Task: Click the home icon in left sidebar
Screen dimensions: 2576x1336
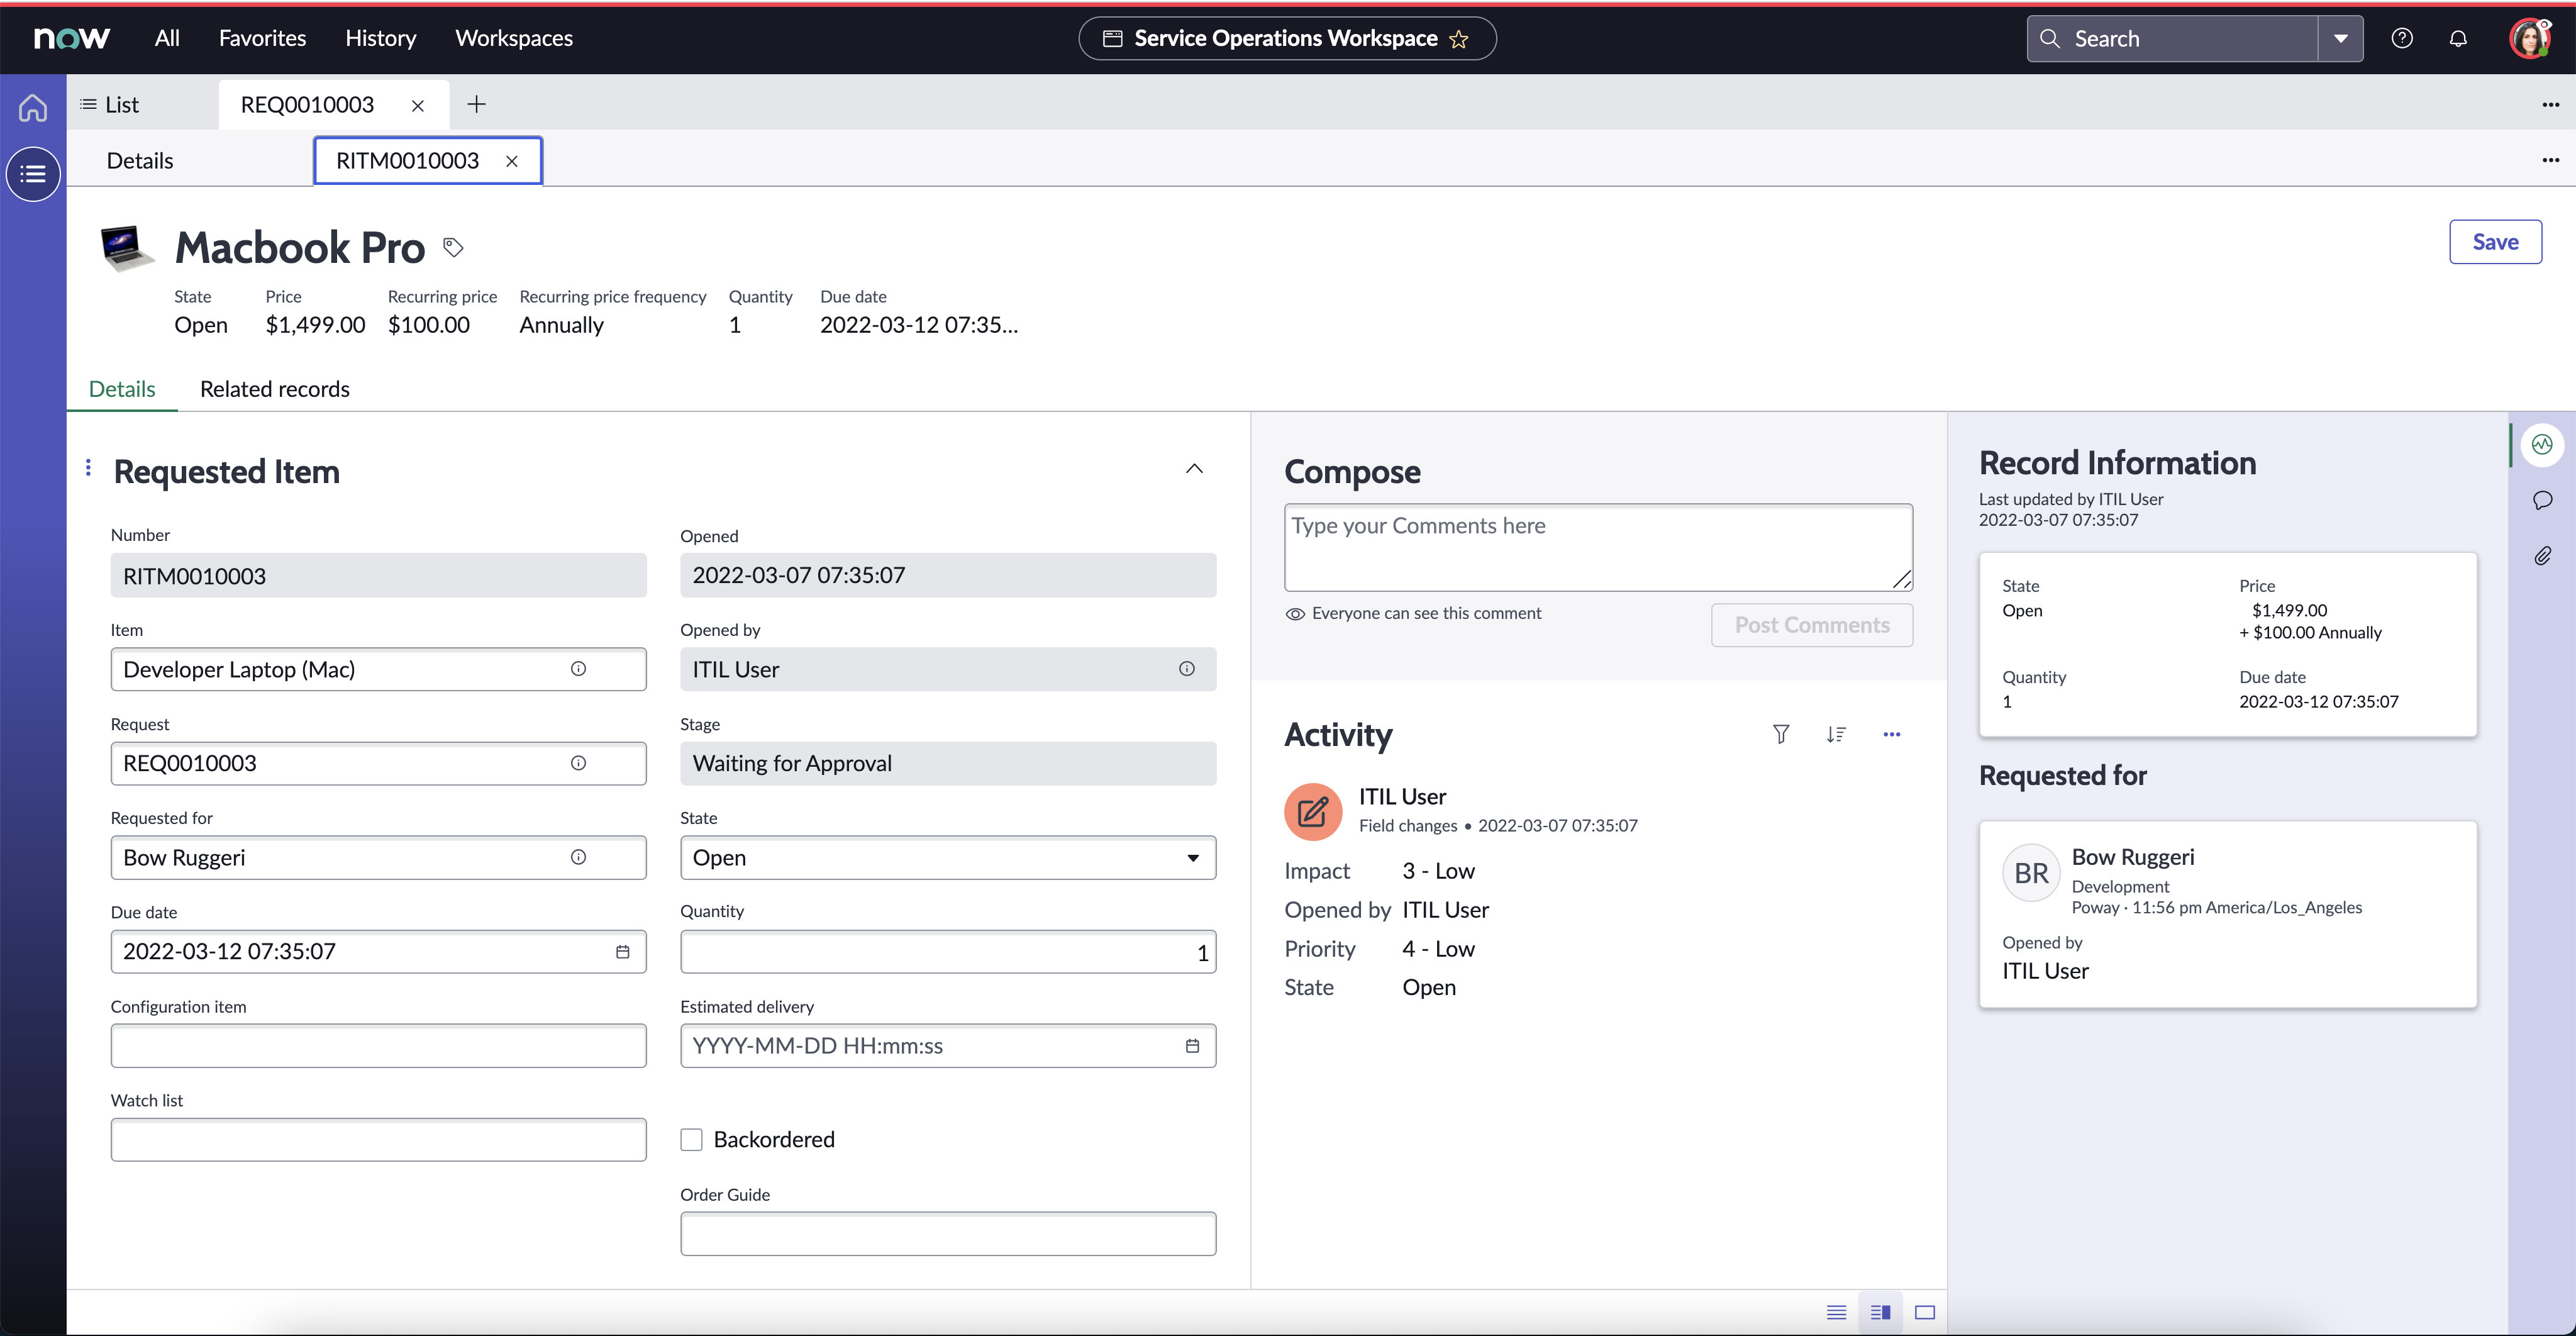Action: pos(33,107)
